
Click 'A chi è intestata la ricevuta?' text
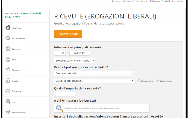click(x=75, y=101)
